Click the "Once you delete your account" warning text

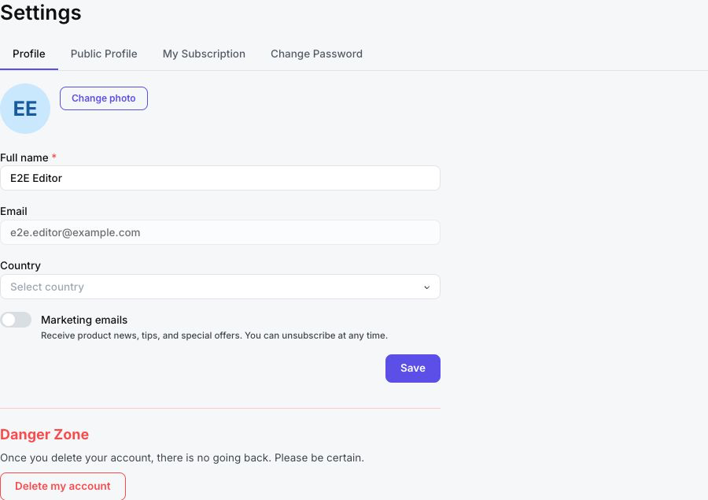[x=182, y=457]
